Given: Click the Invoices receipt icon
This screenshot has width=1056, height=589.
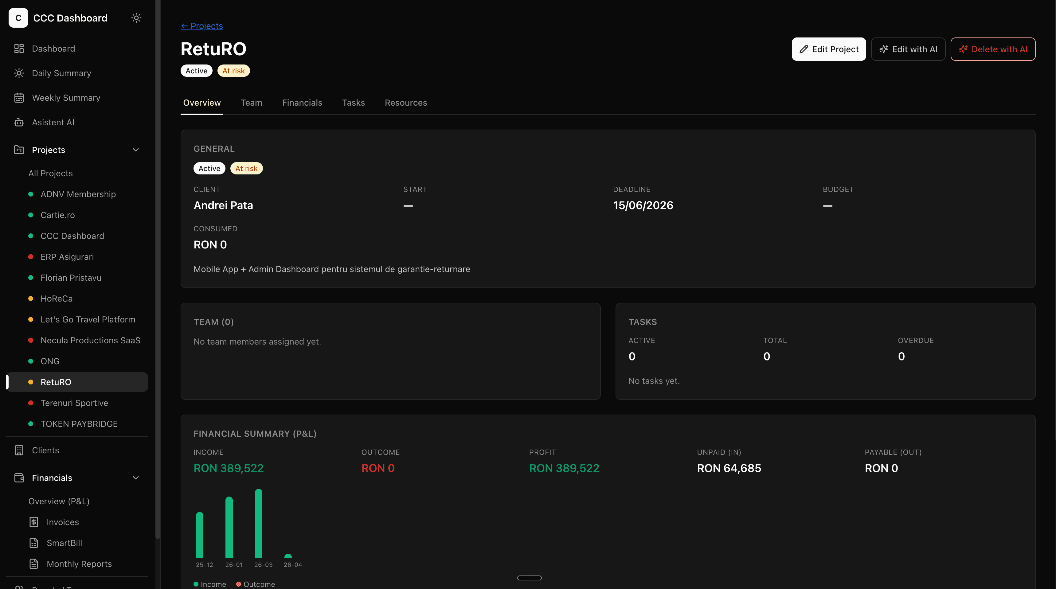Looking at the screenshot, I should pos(33,522).
